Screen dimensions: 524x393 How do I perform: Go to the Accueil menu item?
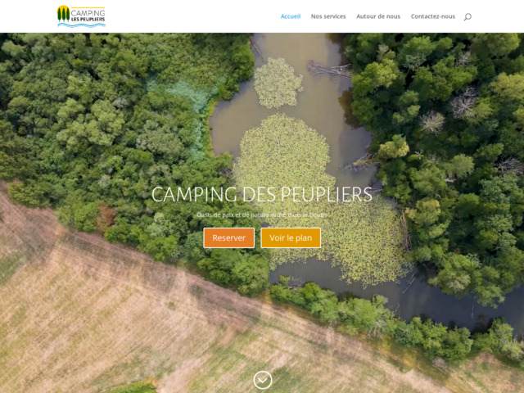(x=291, y=16)
